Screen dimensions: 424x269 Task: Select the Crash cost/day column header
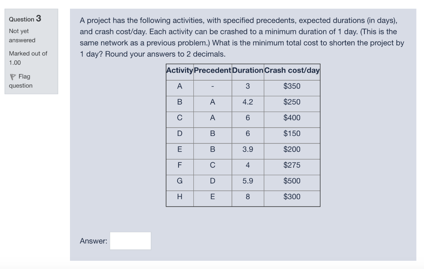292,70
